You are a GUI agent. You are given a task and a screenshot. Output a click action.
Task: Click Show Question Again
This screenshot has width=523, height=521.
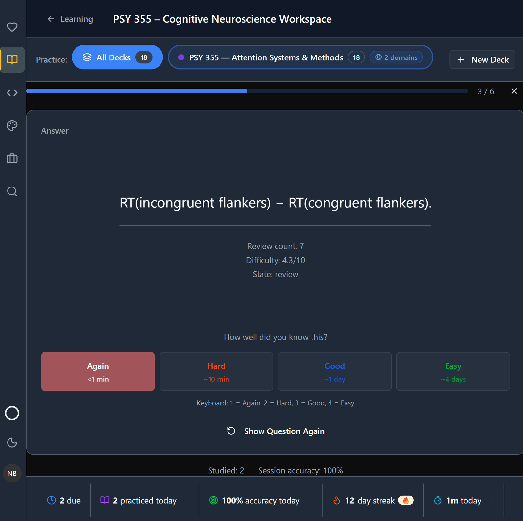(x=276, y=431)
